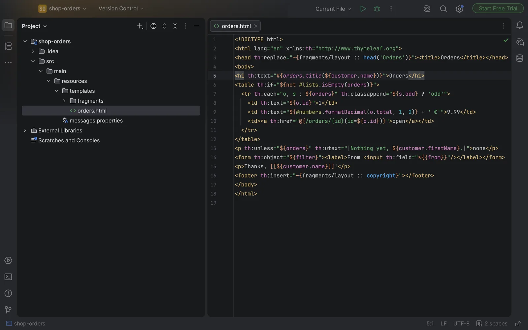Open the Version Control dropdown
This screenshot has width=528, height=330.
pyautogui.click(x=121, y=9)
